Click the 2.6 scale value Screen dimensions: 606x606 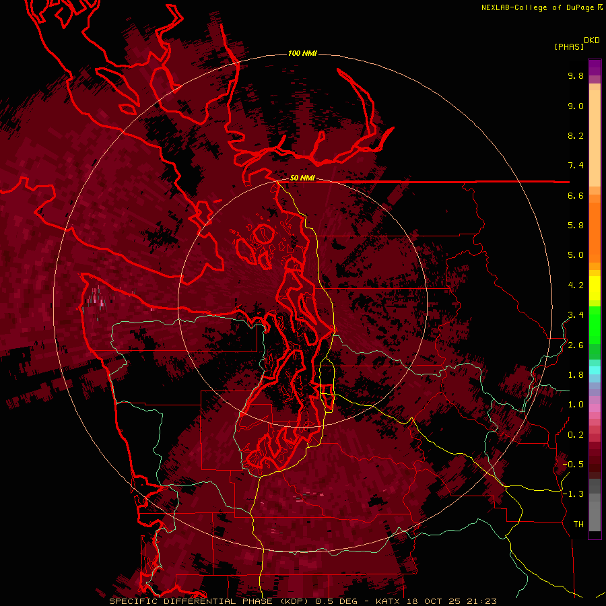576,345
